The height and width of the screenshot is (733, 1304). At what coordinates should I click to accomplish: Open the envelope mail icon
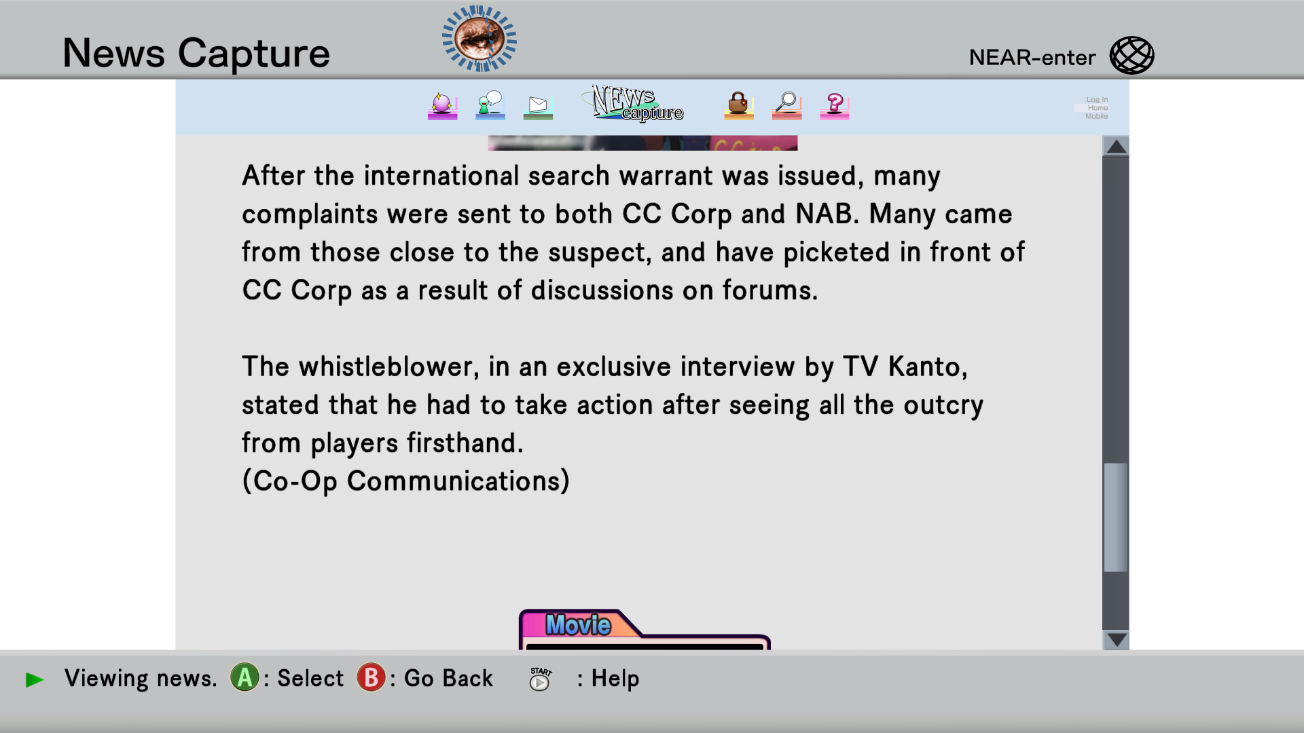point(538,106)
